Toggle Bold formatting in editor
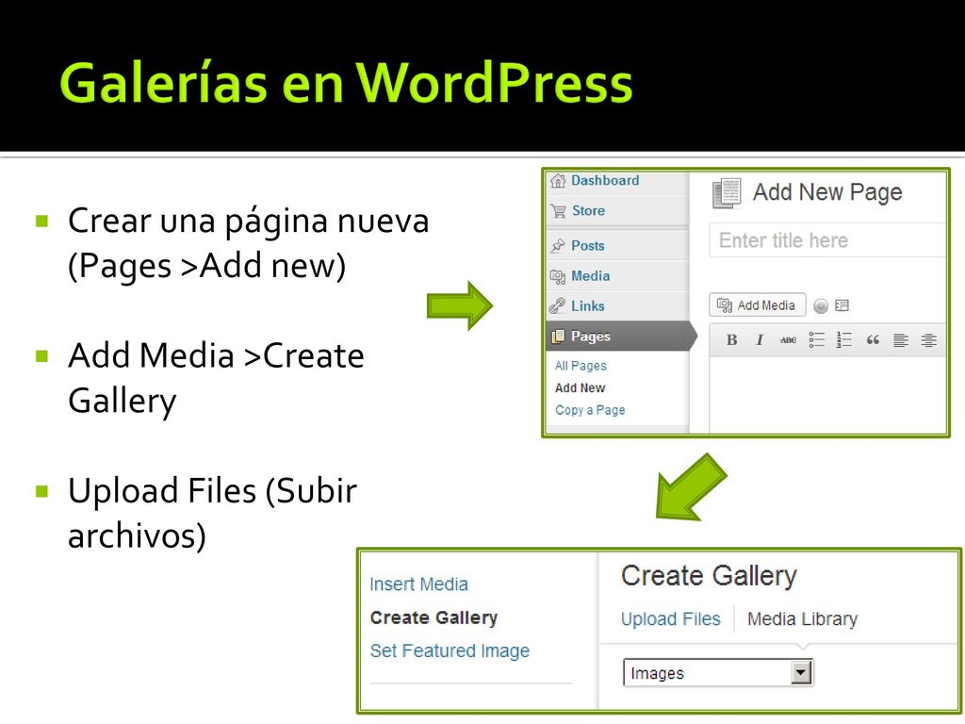The height and width of the screenshot is (724, 965). coord(731,339)
